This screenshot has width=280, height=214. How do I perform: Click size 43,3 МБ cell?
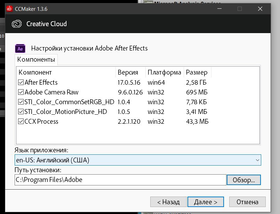(197, 122)
